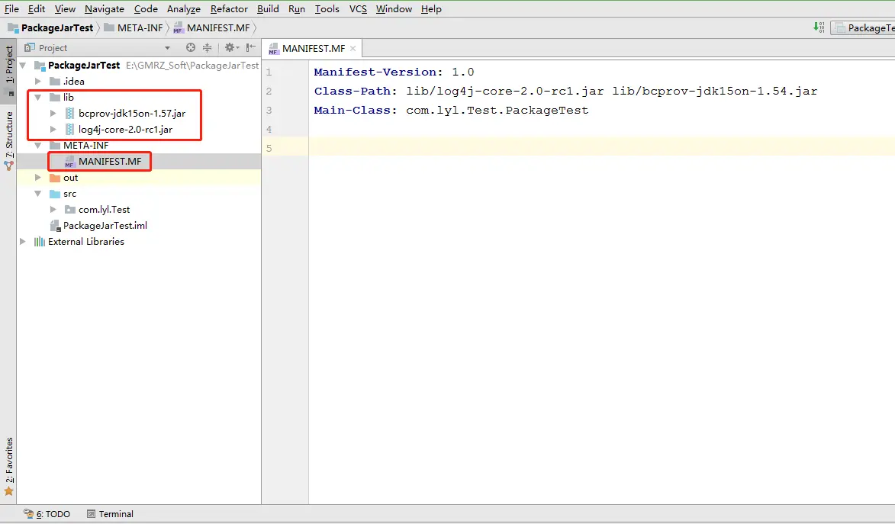Open the 6: TODO tool window
This screenshot has height=524, width=895.
(47, 514)
